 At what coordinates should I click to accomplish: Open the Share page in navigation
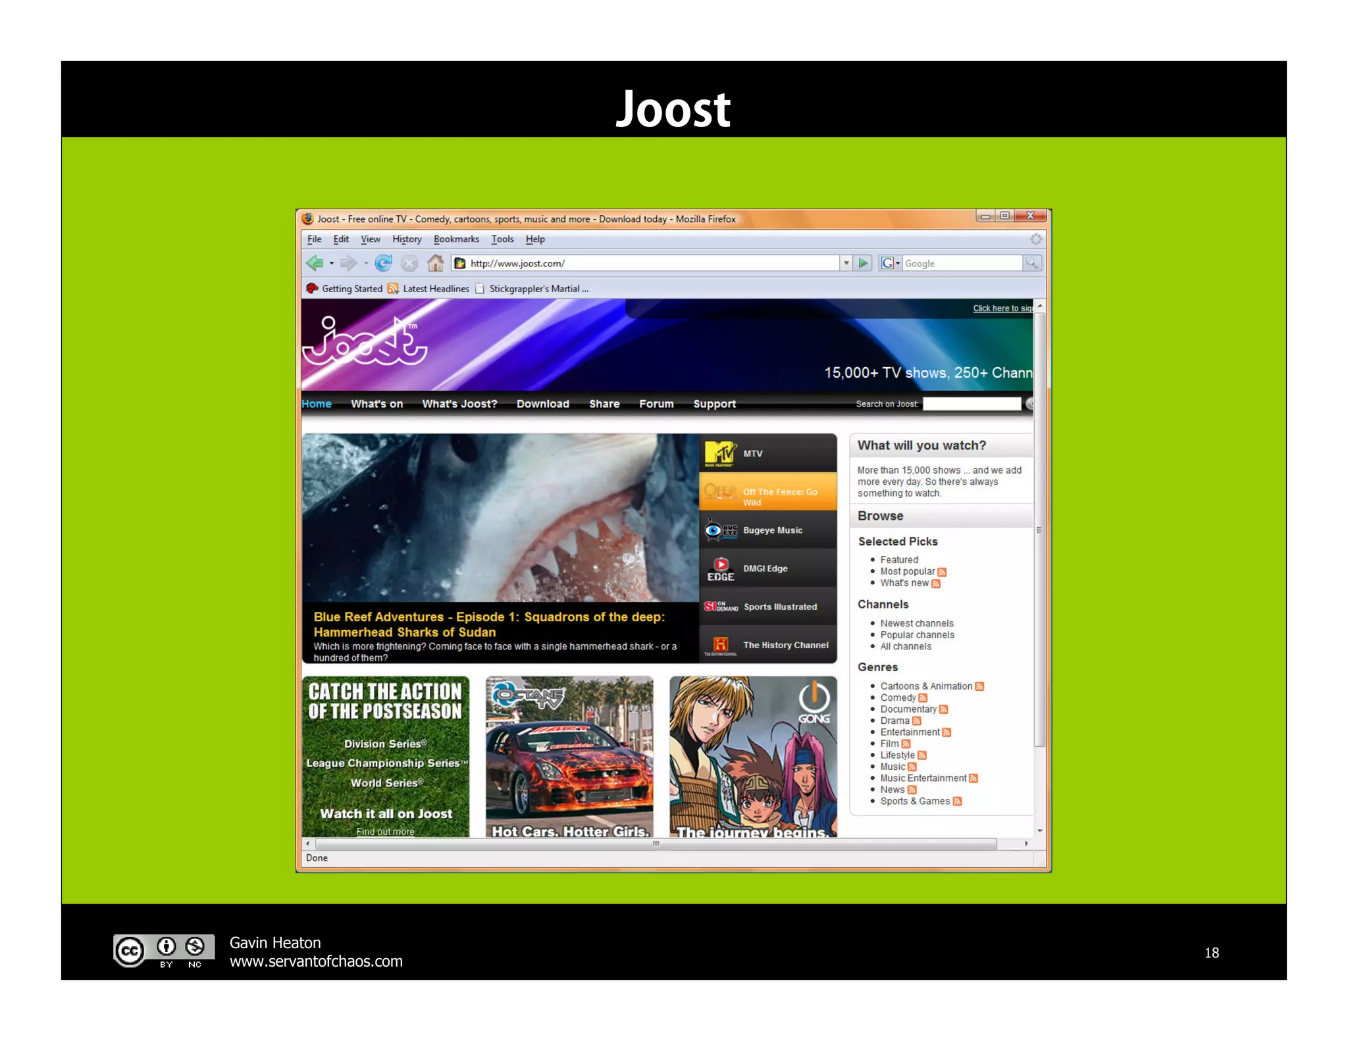pyautogui.click(x=604, y=403)
